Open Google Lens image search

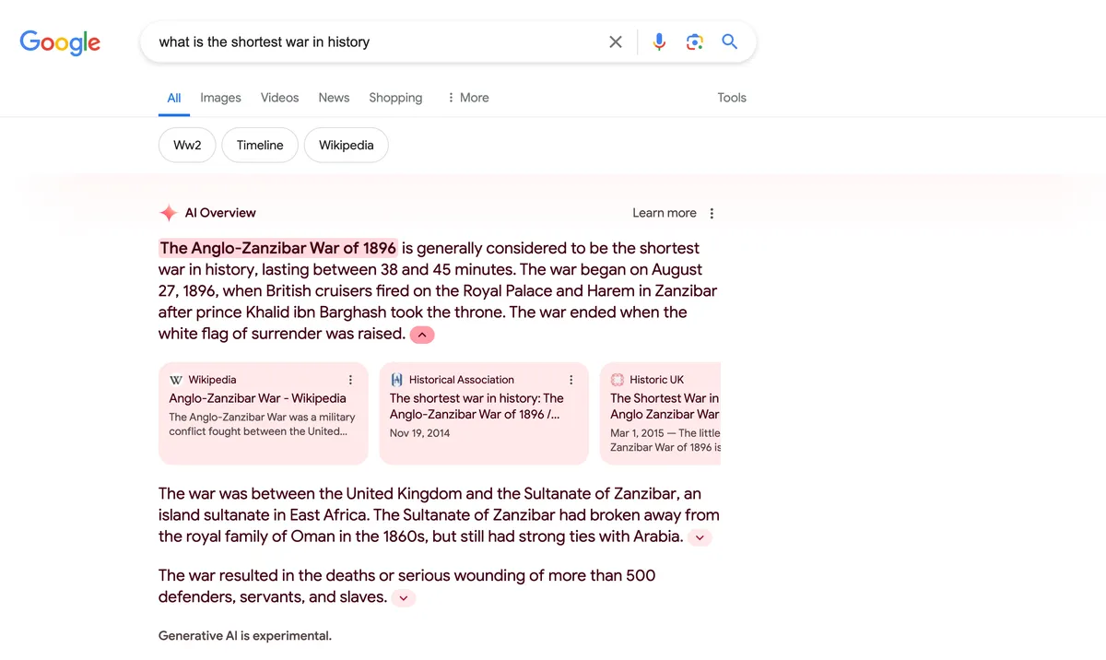coord(694,41)
